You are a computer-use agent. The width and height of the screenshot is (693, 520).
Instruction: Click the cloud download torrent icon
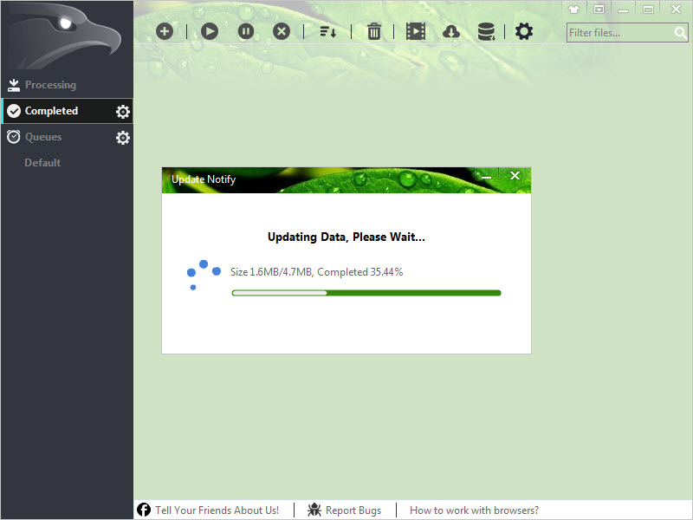tap(451, 31)
